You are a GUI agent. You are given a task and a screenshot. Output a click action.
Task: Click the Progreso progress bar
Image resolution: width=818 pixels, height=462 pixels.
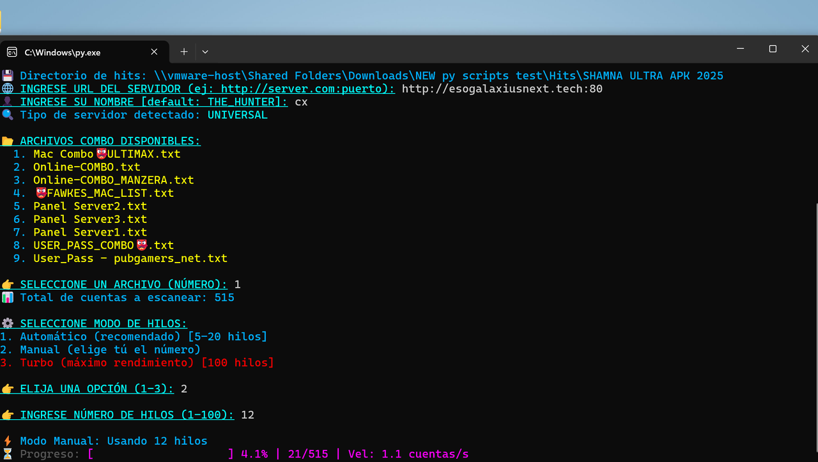pyautogui.click(x=161, y=454)
